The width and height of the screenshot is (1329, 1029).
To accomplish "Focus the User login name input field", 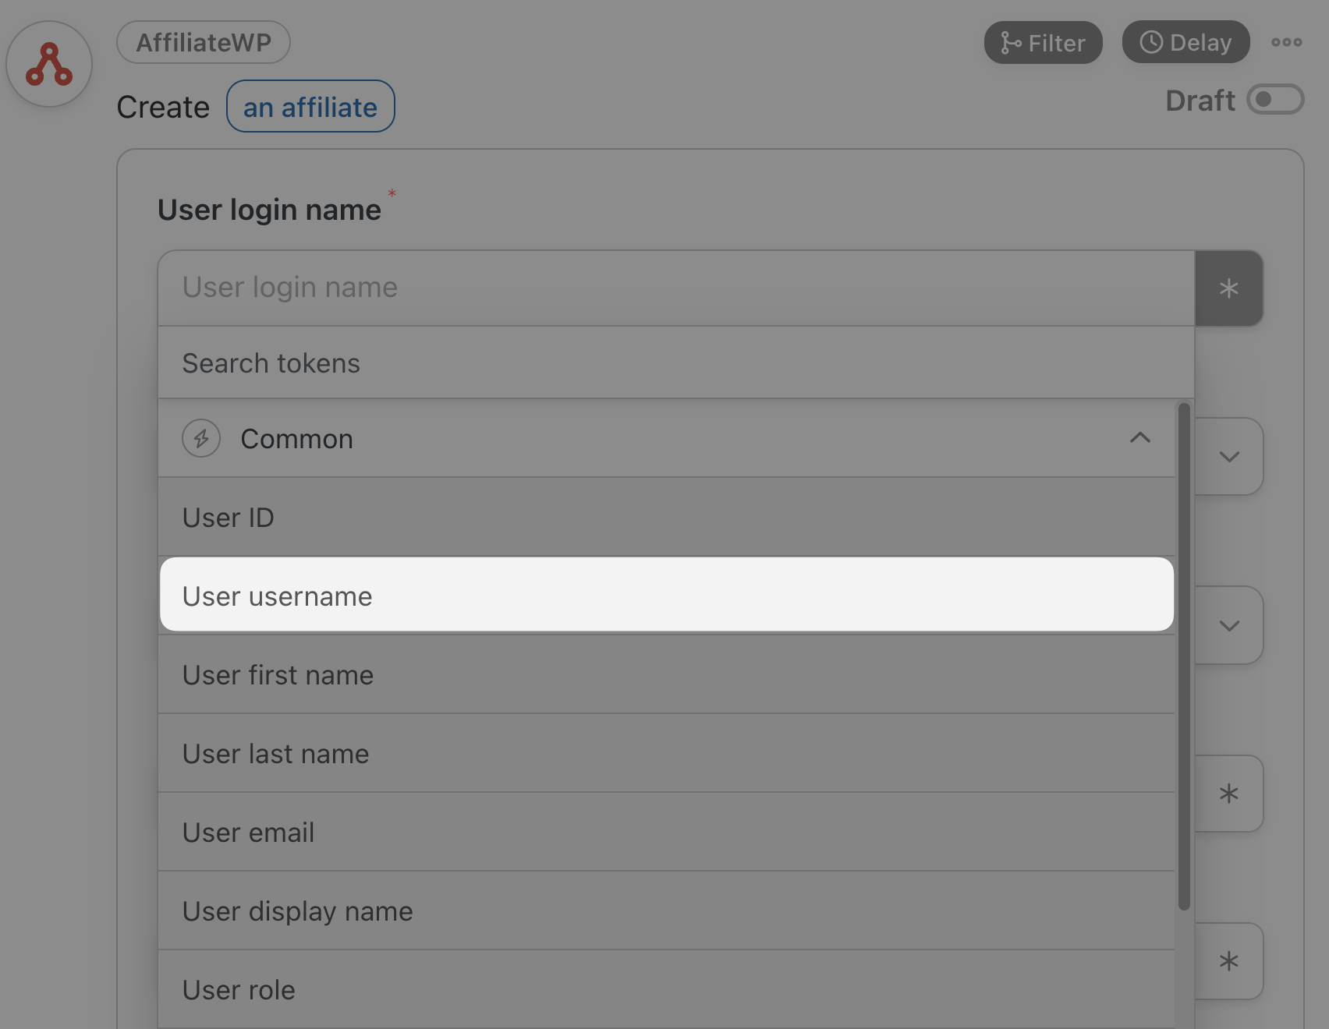I will click(676, 288).
